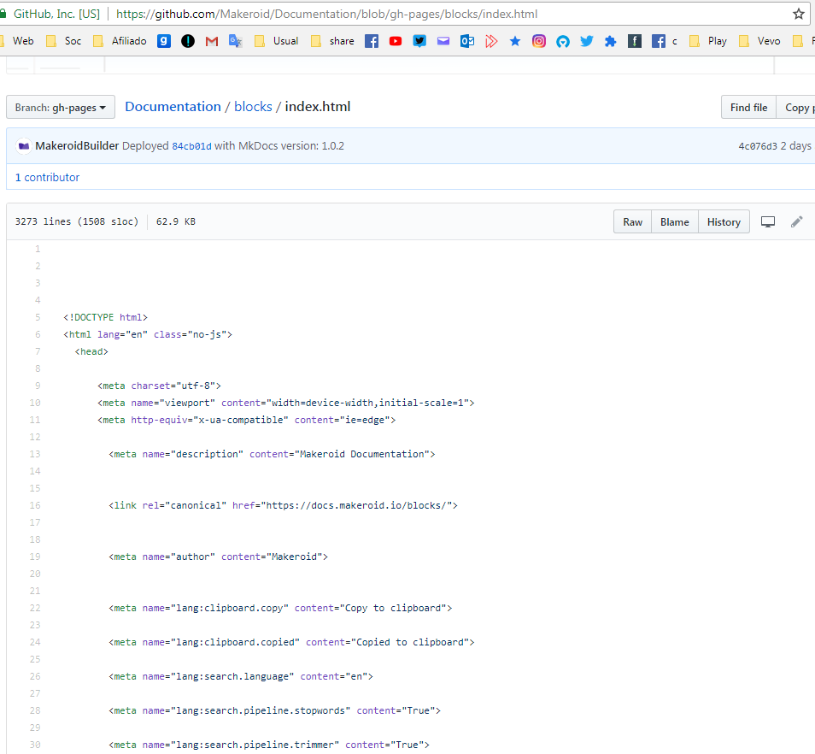Open the Gmail bookmark icon
Image resolution: width=815 pixels, height=754 pixels.
point(212,41)
